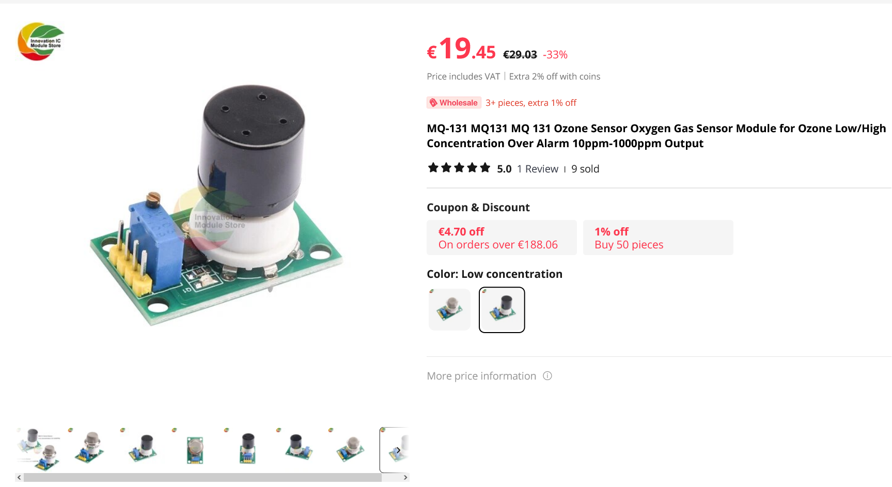The width and height of the screenshot is (892, 487).
Task: Open the 1 Review link
Action: pyautogui.click(x=538, y=169)
